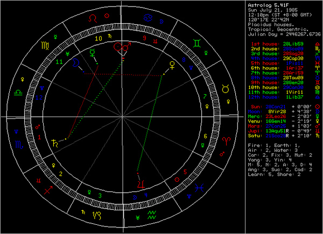The width and height of the screenshot is (323, 234).
Task: Click small blue Moon near house 4
Action: 135,197
